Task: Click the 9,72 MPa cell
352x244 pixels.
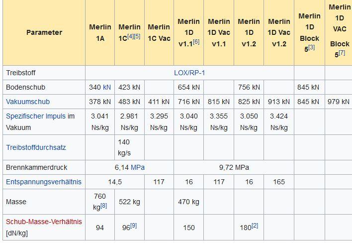Action: point(234,167)
